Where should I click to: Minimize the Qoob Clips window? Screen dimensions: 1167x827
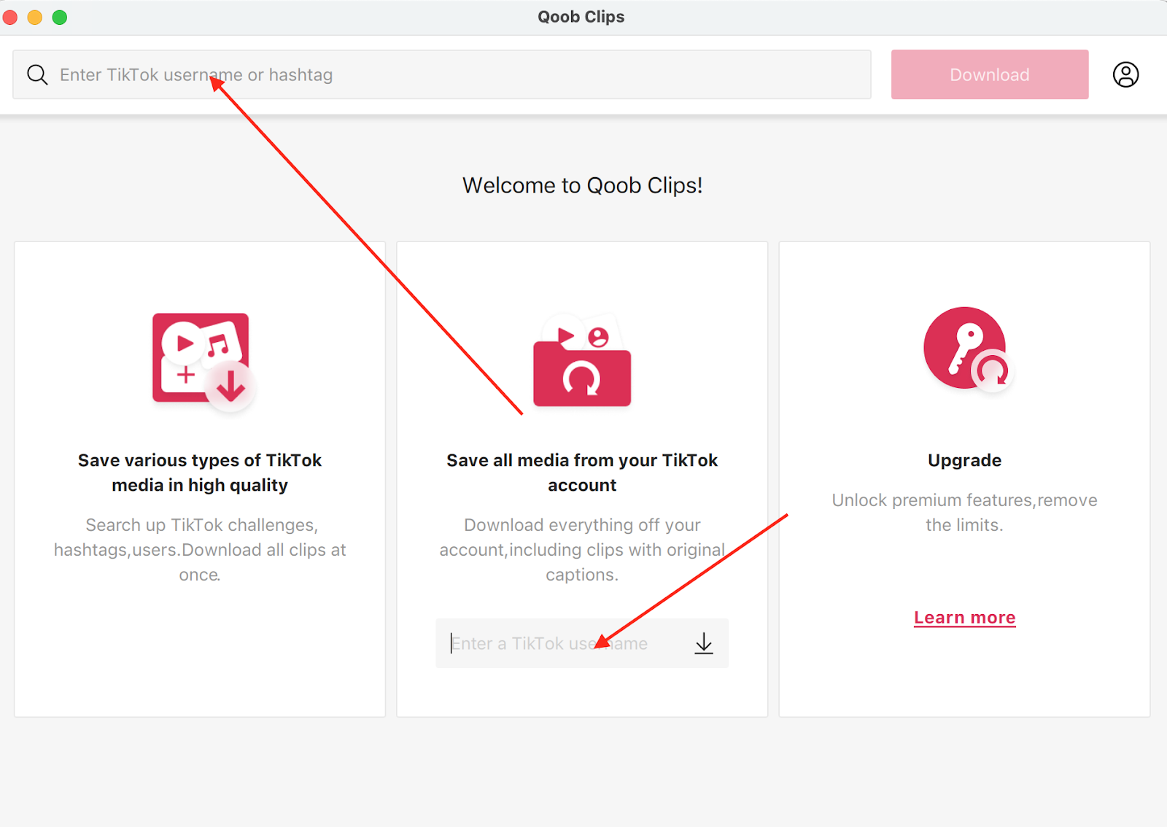[x=35, y=17]
